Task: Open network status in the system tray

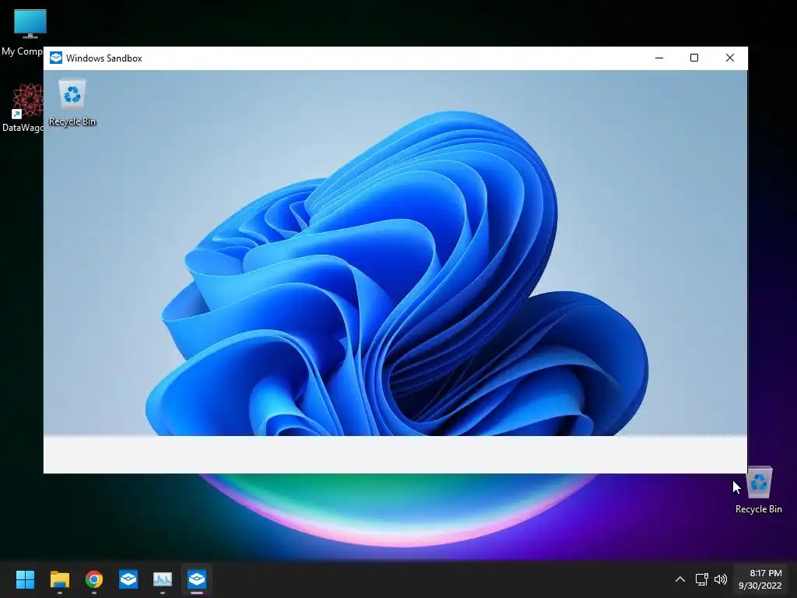Action: point(701,579)
